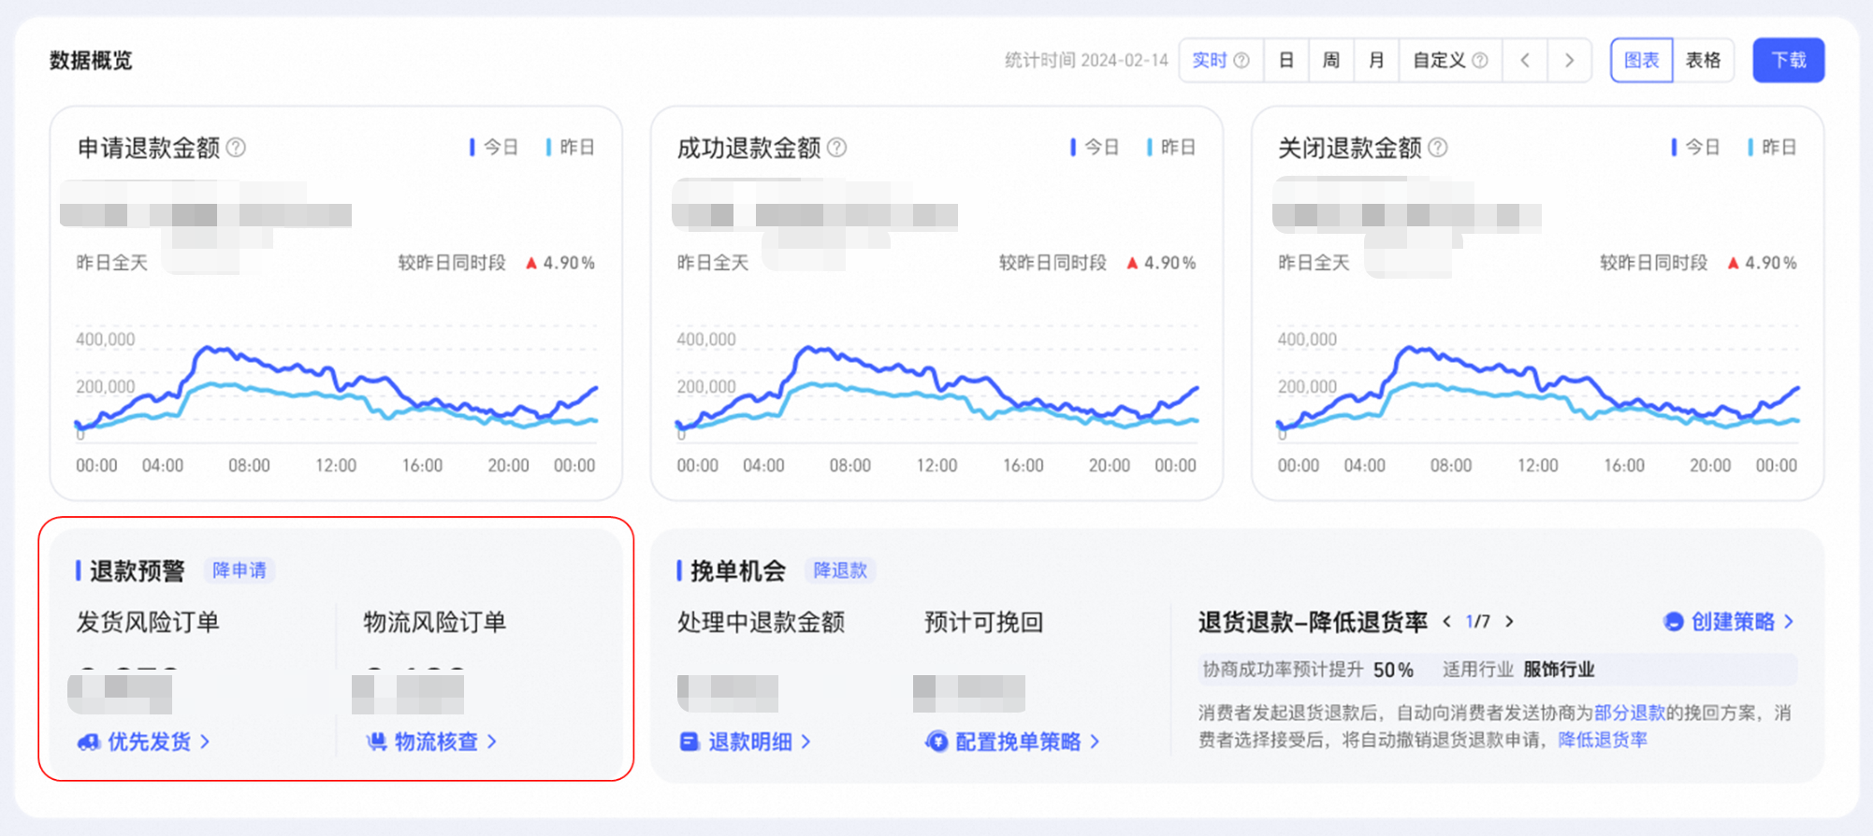
Task: Switch to 图表 chart view
Action: click(1642, 61)
